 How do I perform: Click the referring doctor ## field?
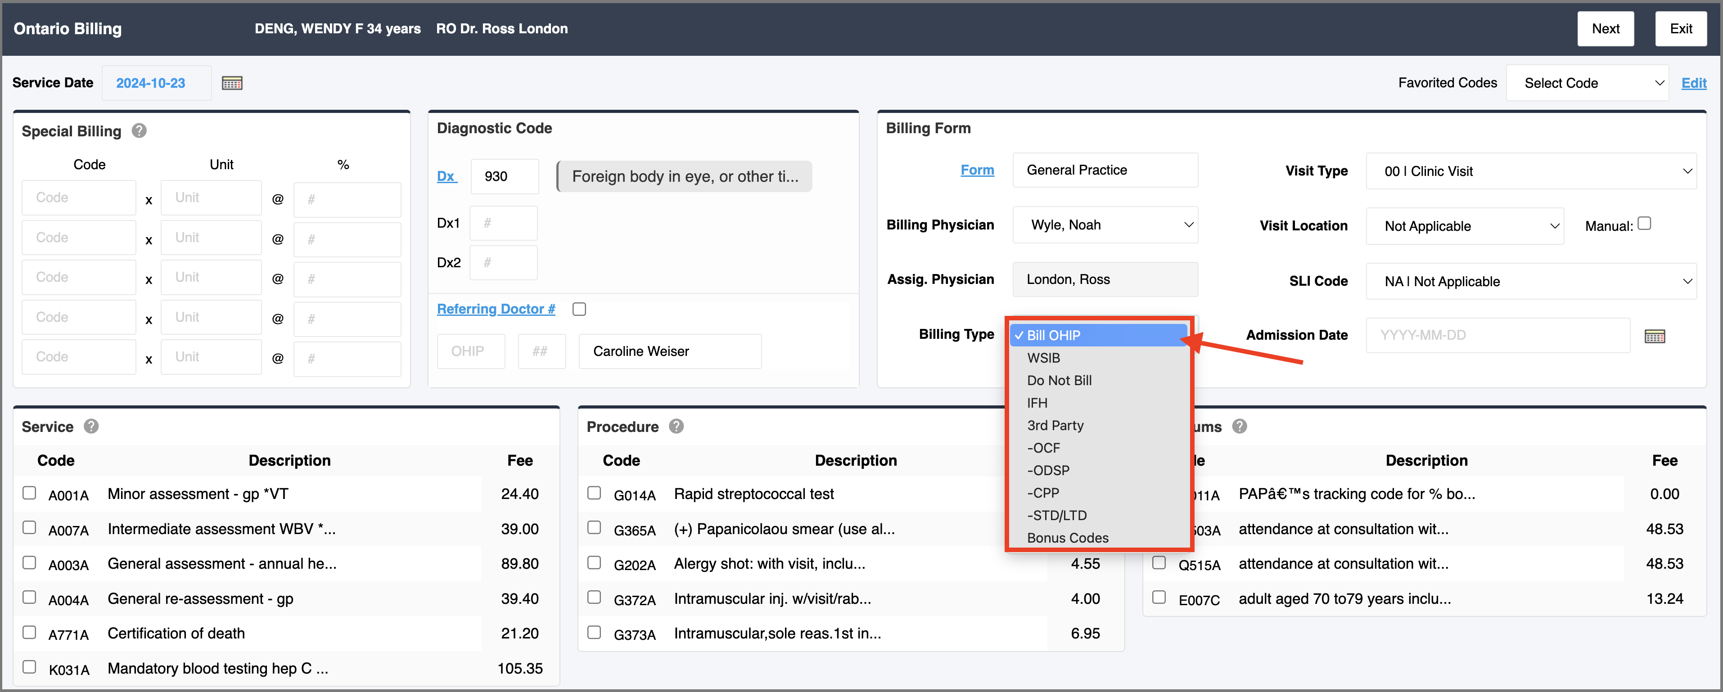pos(542,351)
